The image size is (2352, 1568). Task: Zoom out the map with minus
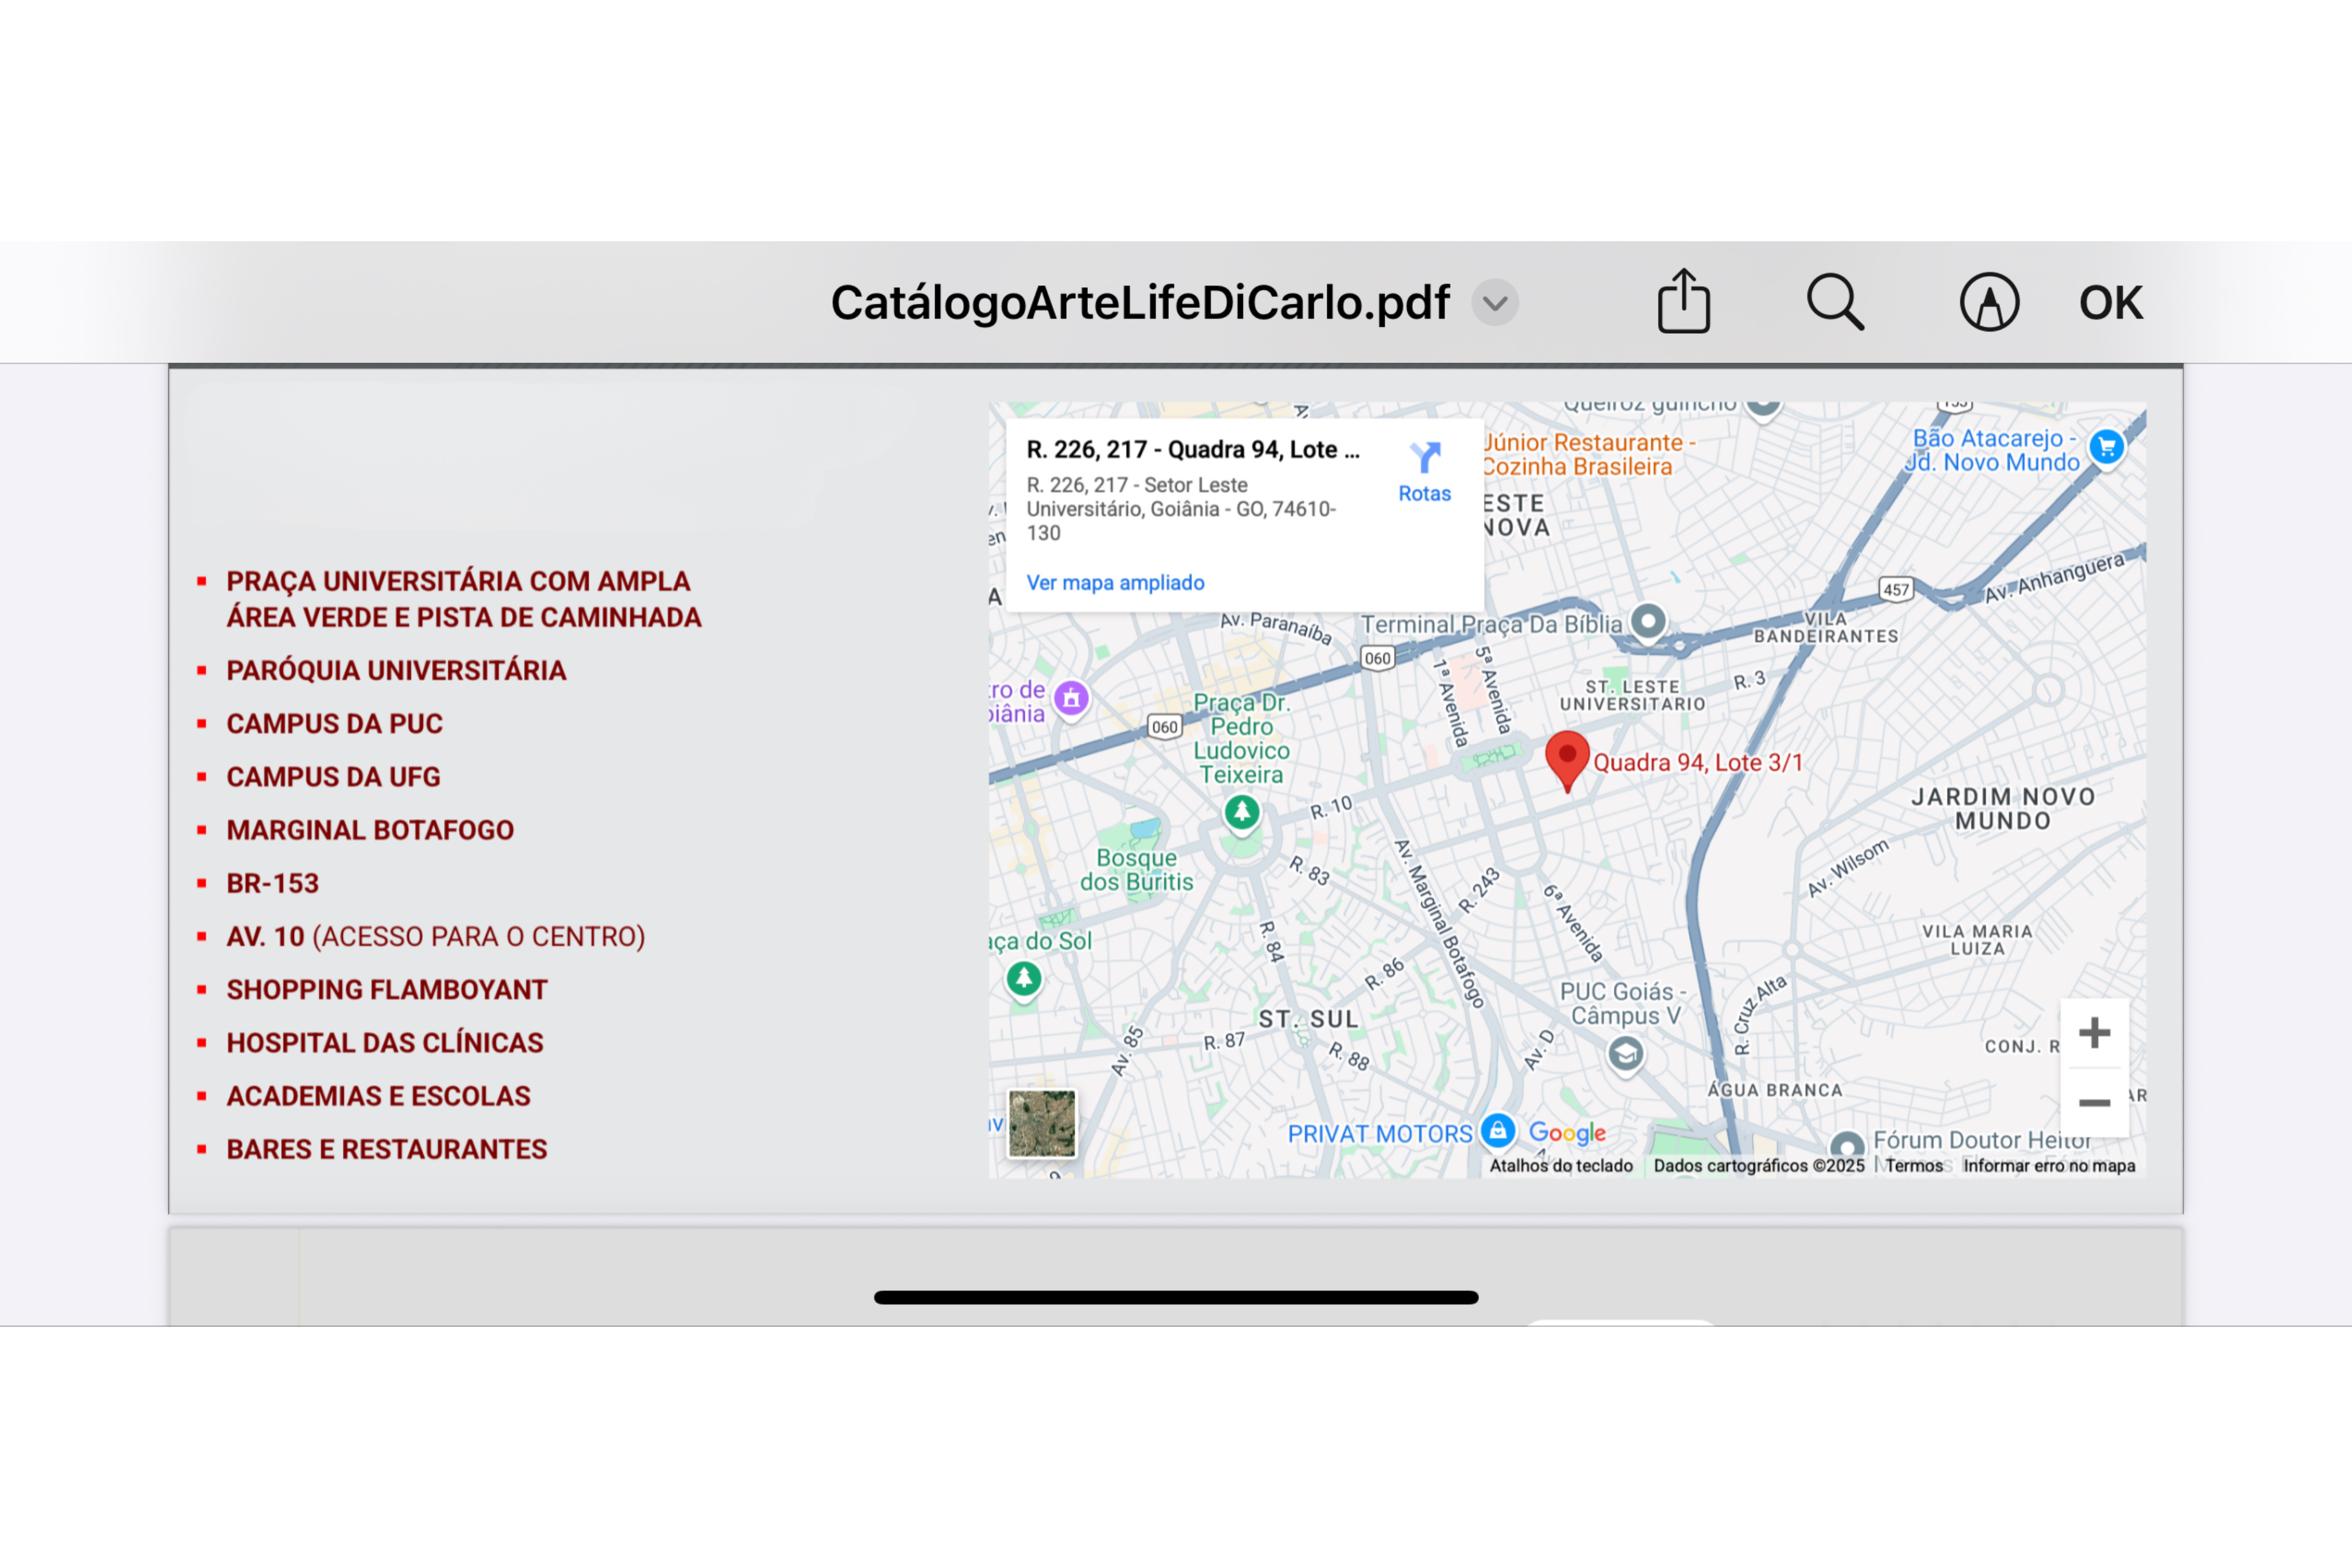click(2094, 1102)
